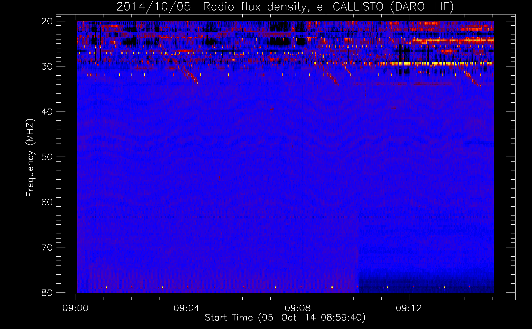Click the '50' frequency tick label
This screenshot has width=532, height=329.
click(x=47, y=157)
